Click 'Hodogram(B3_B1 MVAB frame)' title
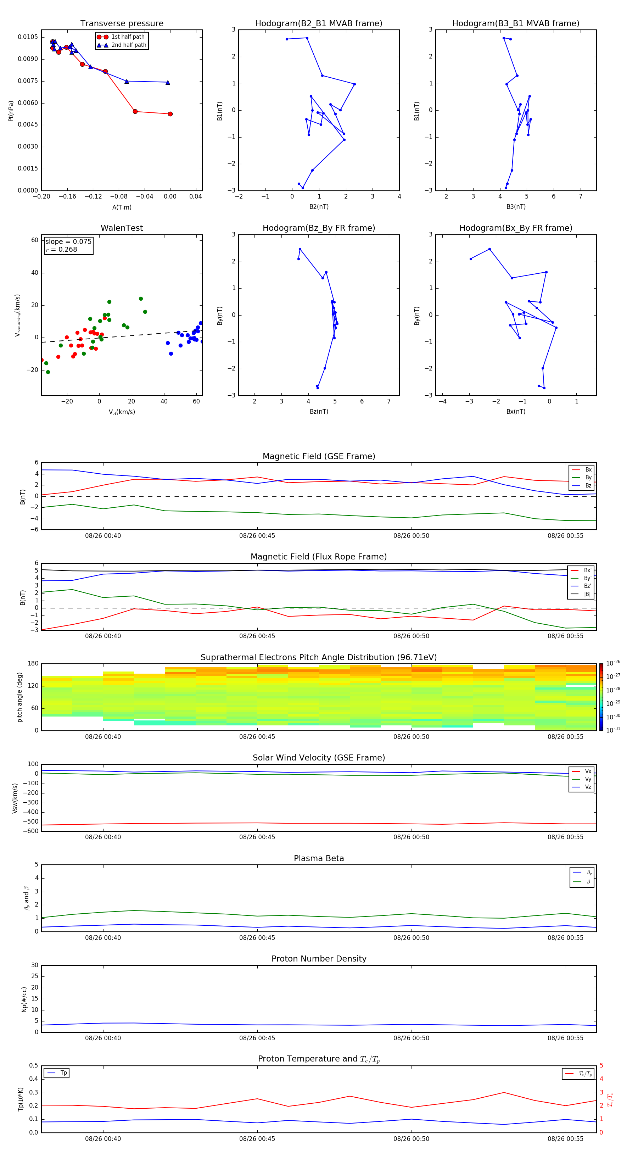 pyautogui.click(x=516, y=23)
